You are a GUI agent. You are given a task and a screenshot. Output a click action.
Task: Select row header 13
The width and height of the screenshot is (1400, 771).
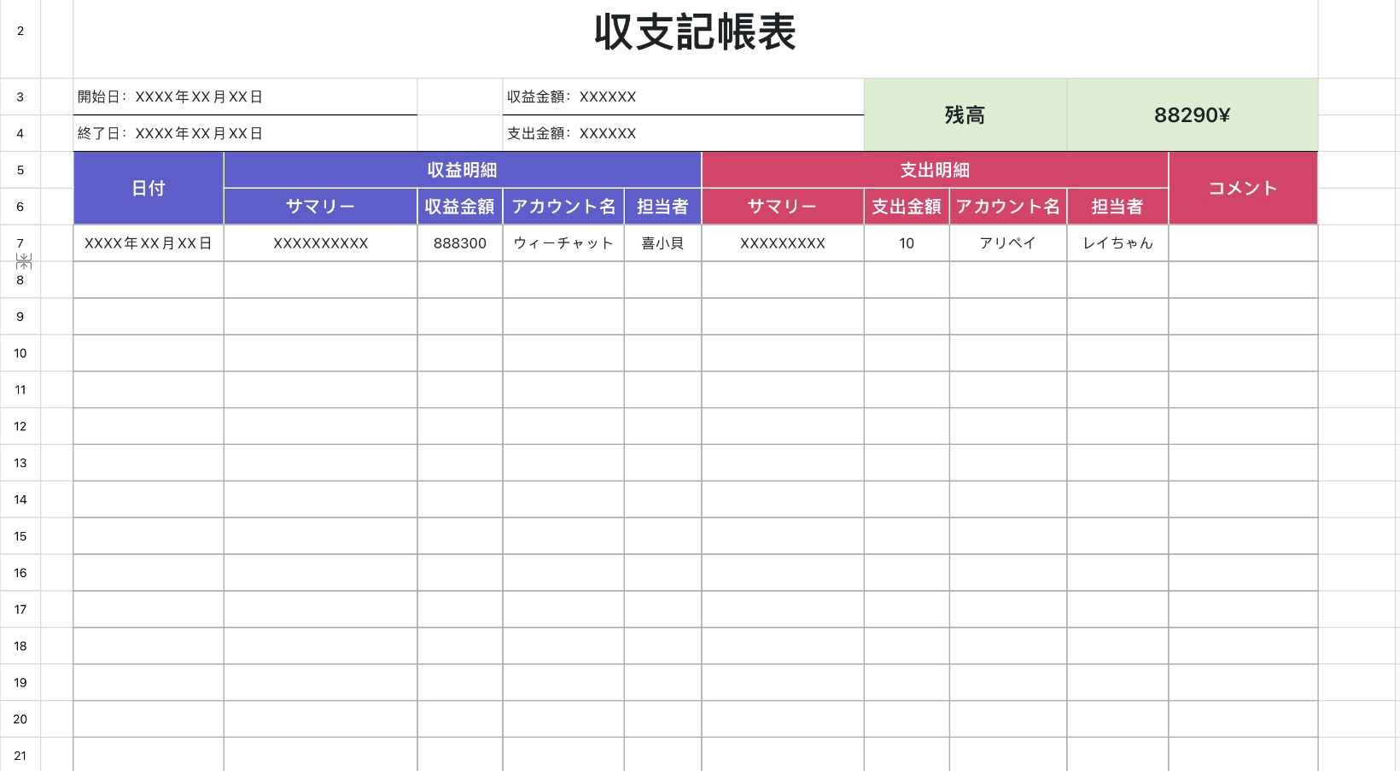coord(20,463)
